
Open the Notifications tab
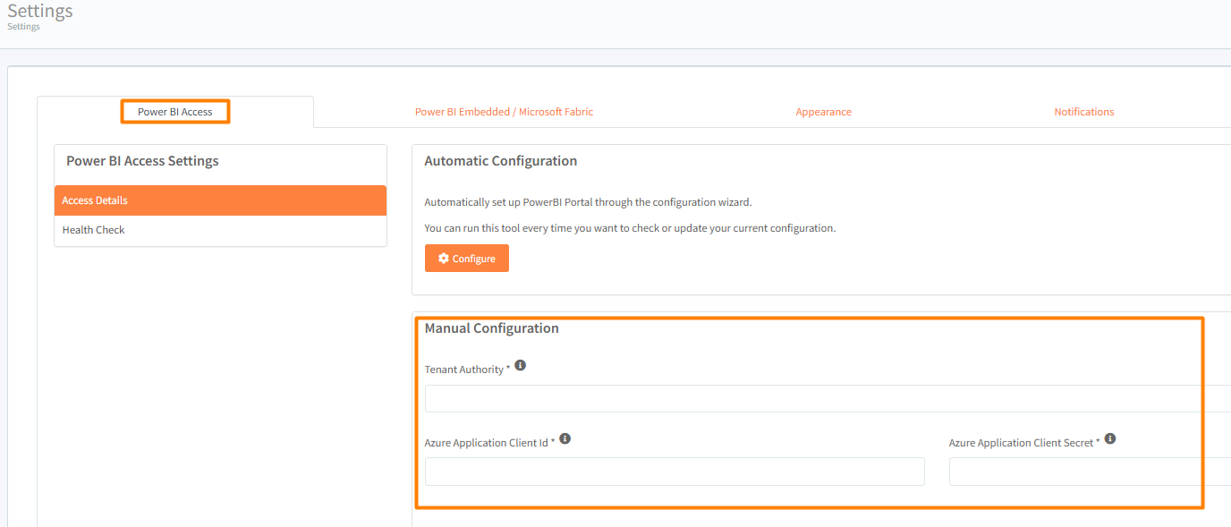pos(1083,112)
